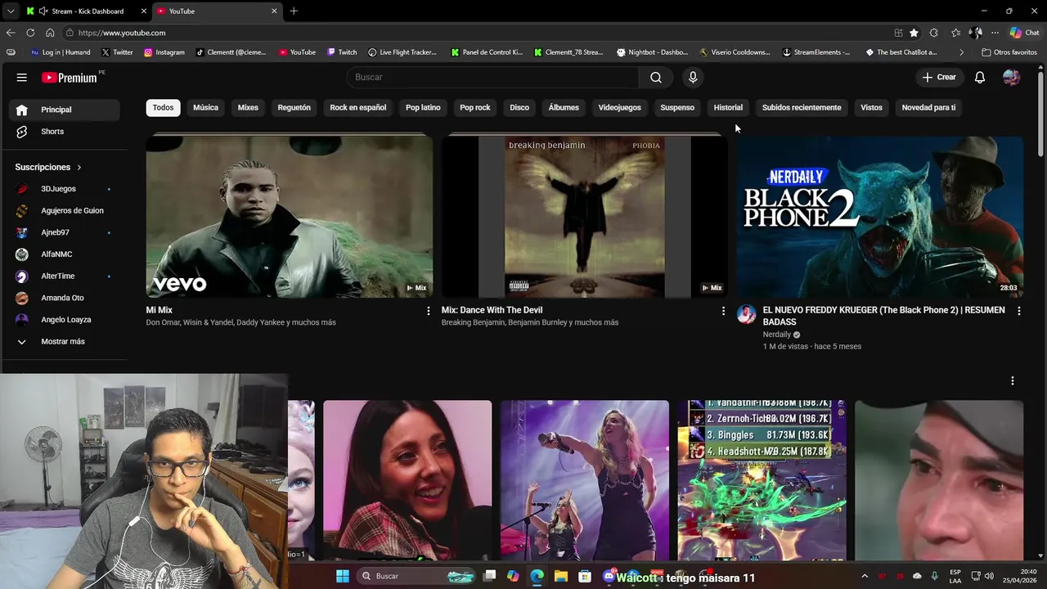Image resolution: width=1047 pixels, height=589 pixels.
Task: Open more options for Mi Mix
Action: click(x=428, y=311)
